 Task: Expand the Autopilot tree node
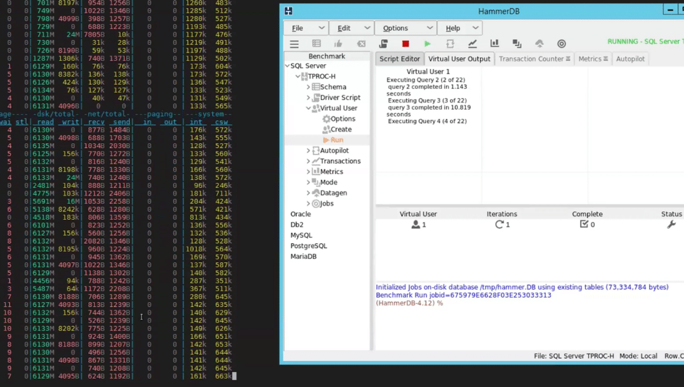click(309, 151)
